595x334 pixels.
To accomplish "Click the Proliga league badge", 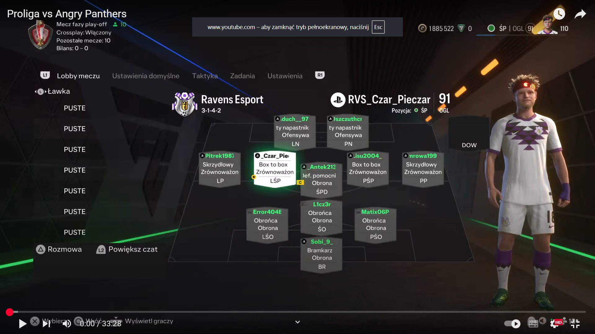I will 40,35.
